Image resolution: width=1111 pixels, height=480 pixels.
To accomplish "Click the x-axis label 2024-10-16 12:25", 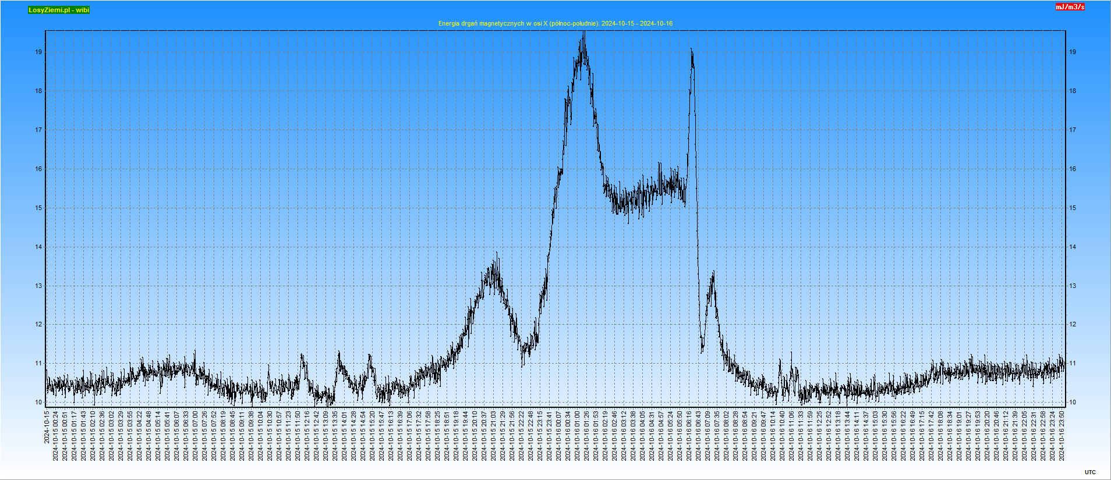I will (x=820, y=436).
